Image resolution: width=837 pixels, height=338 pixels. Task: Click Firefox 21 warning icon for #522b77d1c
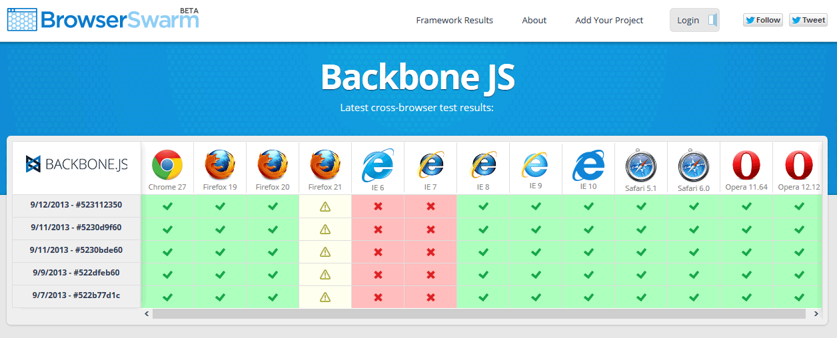click(x=325, y=297)
